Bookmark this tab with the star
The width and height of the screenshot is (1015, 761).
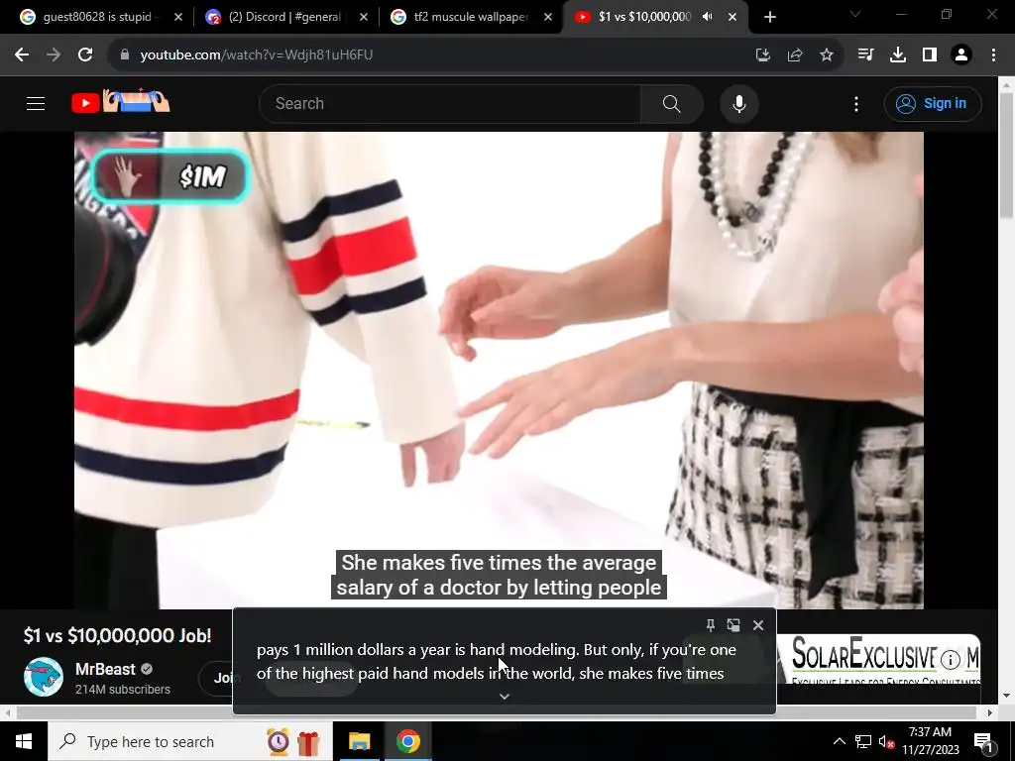[827, 55]
